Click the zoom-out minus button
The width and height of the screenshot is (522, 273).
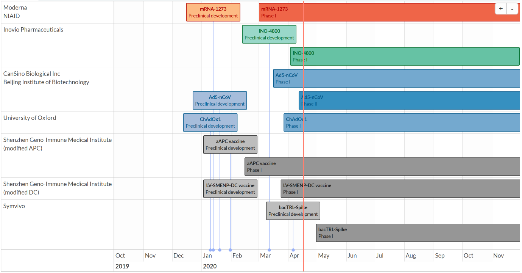click(x=512, y=8)
